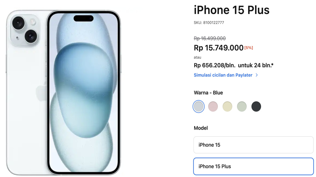The height and width of the screenshot is (177, 316).
Task: Click the rear camera module on phone image
Action: [25, 30]
